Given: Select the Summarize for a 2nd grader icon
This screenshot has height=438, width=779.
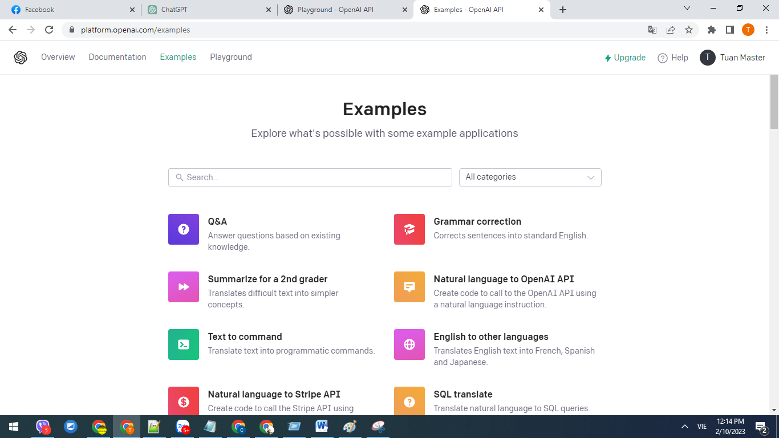Looking at the screenshot, I should pos(184,287).
